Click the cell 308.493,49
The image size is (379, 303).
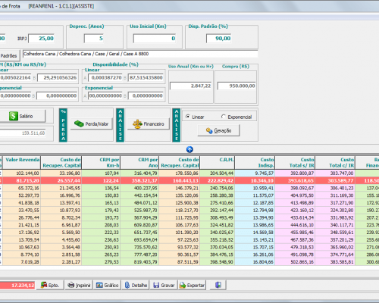tap(218, 217)
